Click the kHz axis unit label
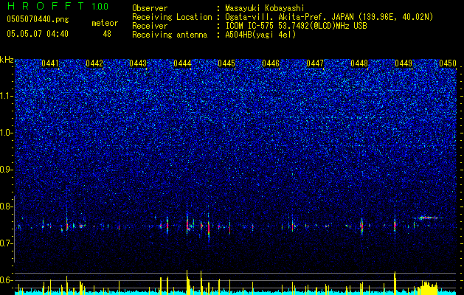Image resolution: width=464 pixels, height=295 pixels. (x=7, y=60)
